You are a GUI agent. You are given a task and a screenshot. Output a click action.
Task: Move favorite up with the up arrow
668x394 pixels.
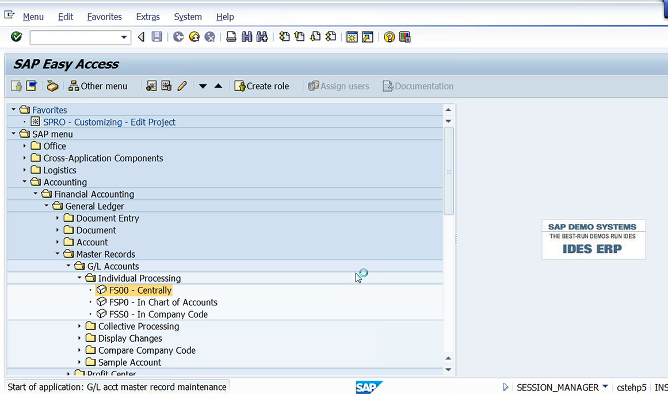coord(218,86)
